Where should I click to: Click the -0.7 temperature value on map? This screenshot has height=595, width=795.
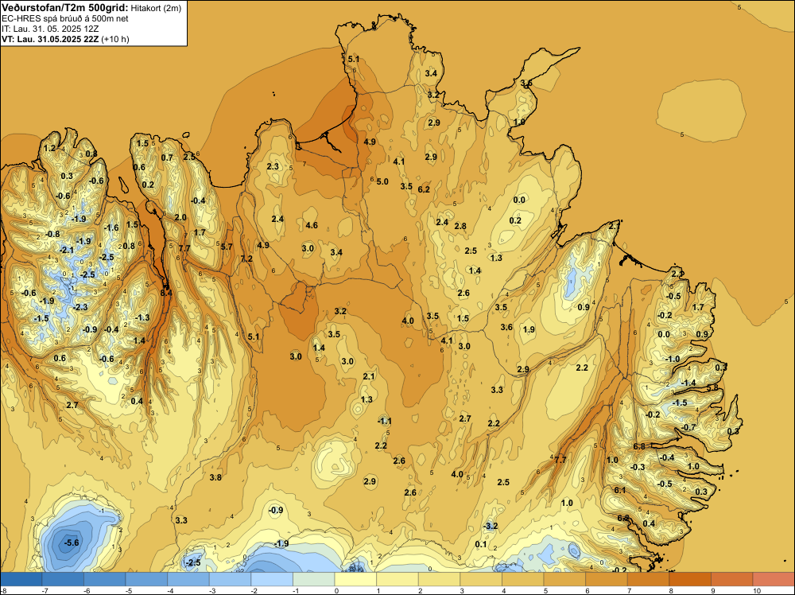(x=688, y=428)
